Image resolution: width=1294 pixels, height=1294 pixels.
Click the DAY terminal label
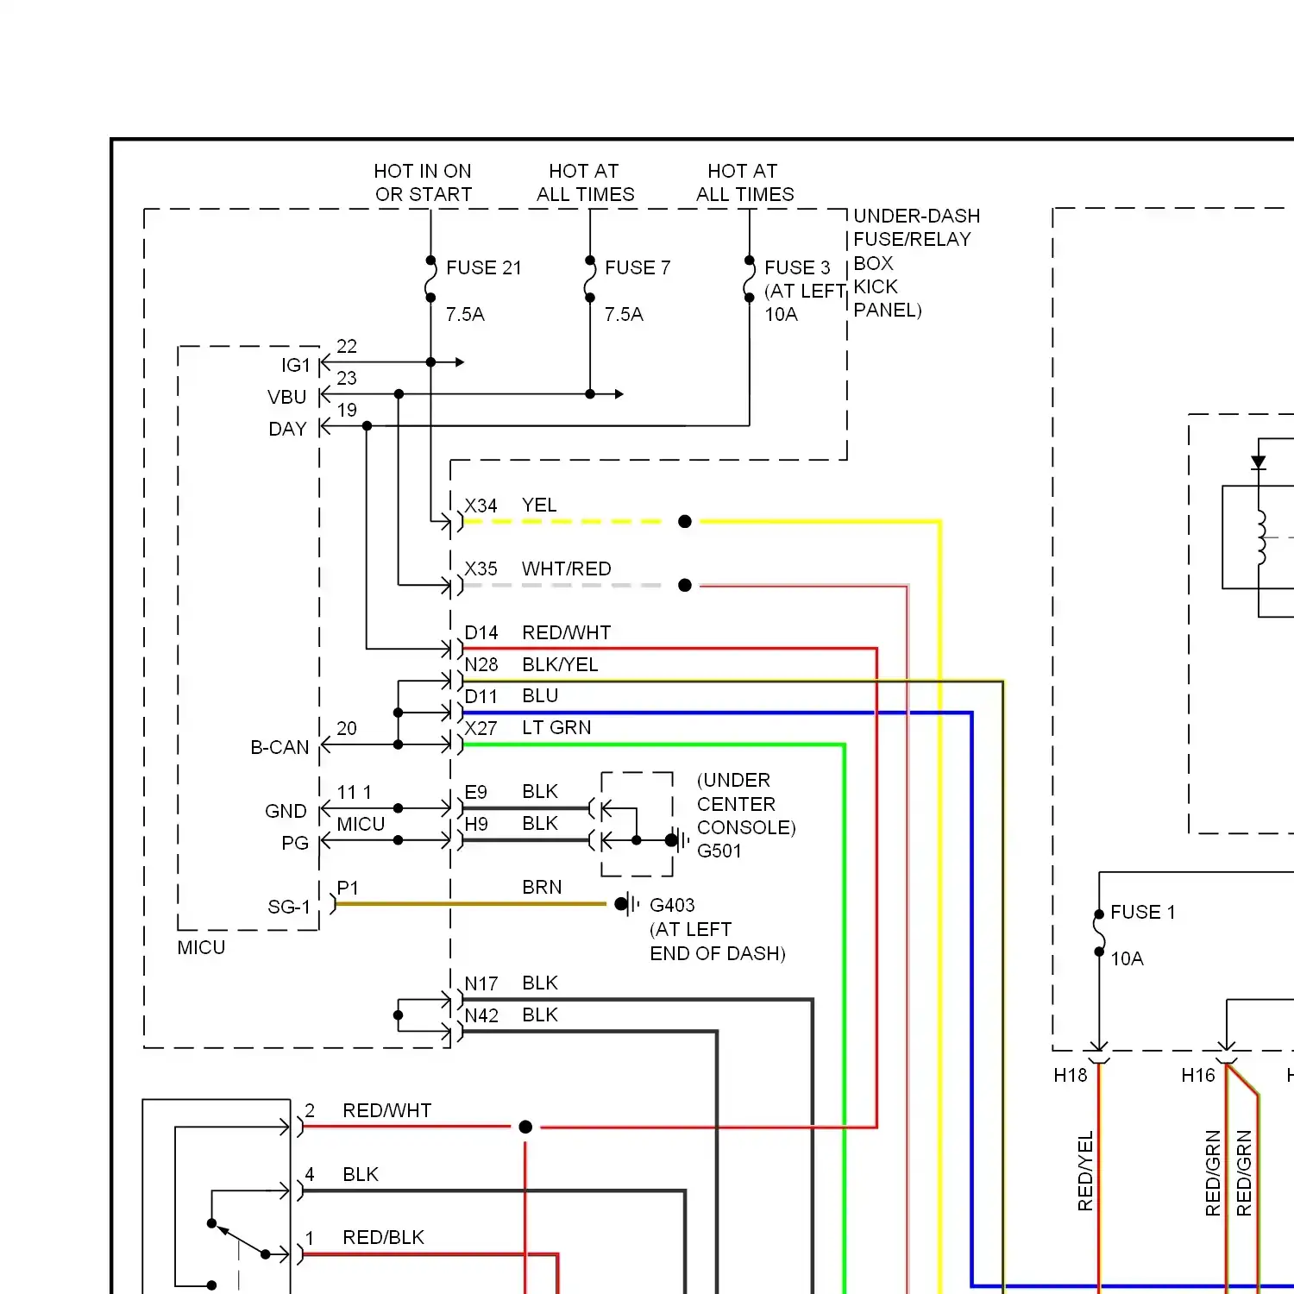click(287, 429)
